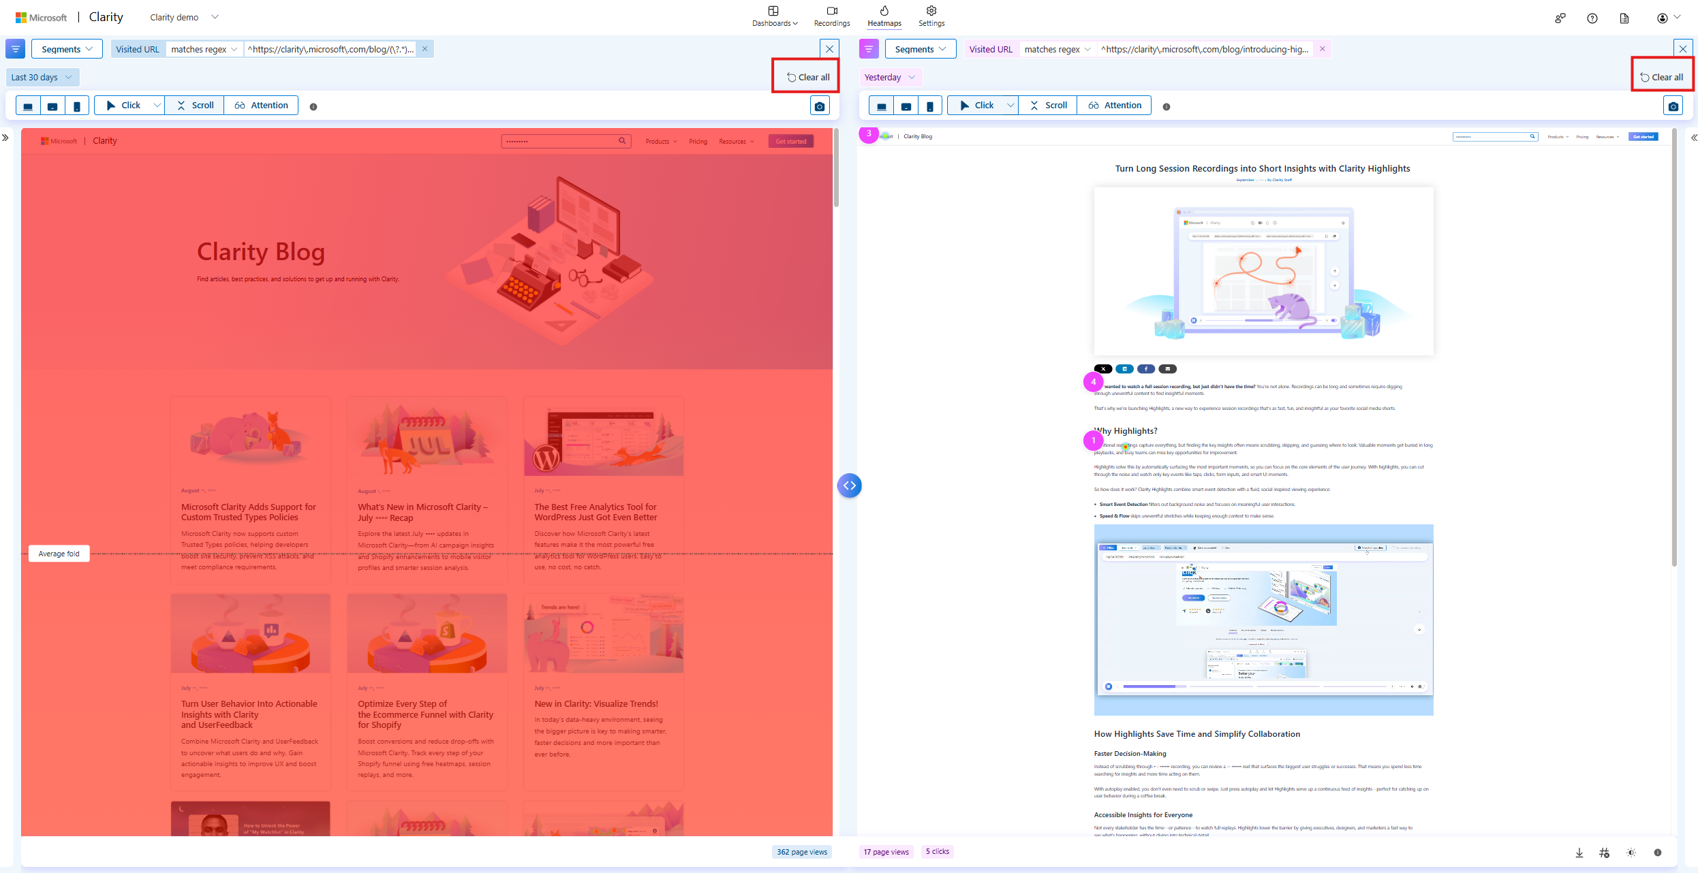Select mobile device view in left heatmap
Image resolution: width=1698 pixels, height=873 pixels.
(x=77, y=106)
